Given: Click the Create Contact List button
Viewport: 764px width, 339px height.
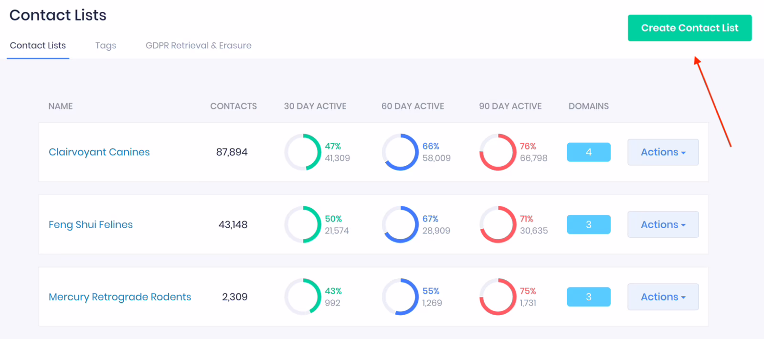Looking at the screenshot, I should coord(689,28).
